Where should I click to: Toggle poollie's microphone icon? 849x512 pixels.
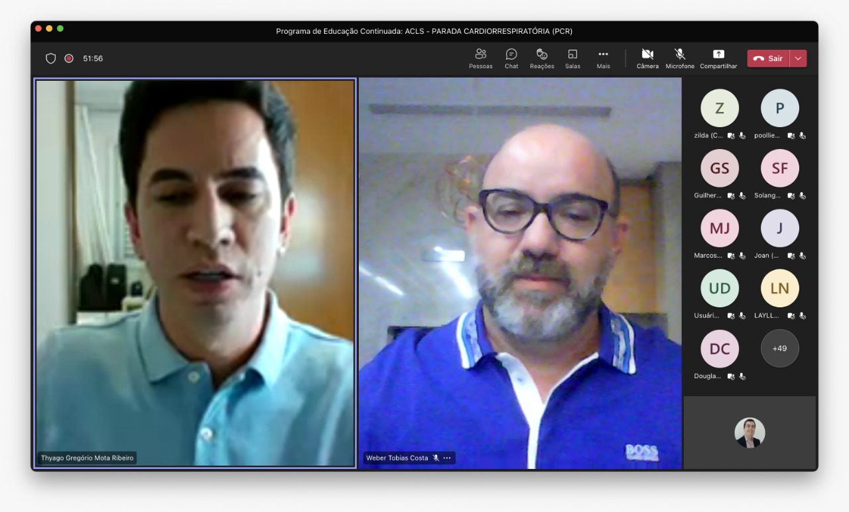[x=803, y=135]
